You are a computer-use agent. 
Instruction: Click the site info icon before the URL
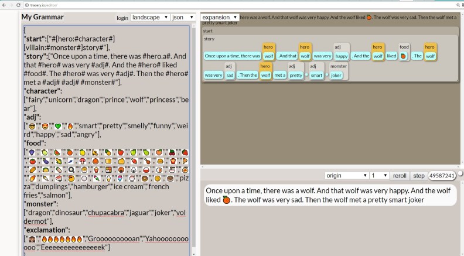click(x=26, y=5)
